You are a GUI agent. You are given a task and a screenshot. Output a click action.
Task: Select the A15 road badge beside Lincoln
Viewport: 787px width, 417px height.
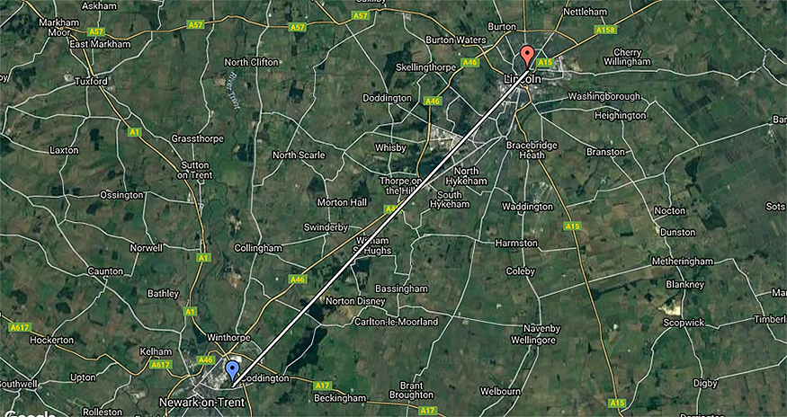tap(545, 62)
